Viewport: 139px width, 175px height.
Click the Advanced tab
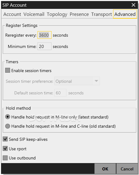125,14
